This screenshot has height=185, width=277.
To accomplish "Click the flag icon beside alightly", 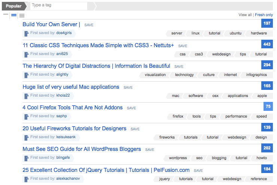I will pos(26,75).
